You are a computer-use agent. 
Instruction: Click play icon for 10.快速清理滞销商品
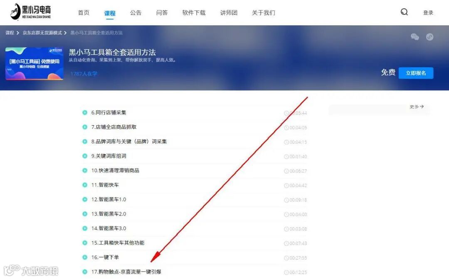[x=85, y=170]
